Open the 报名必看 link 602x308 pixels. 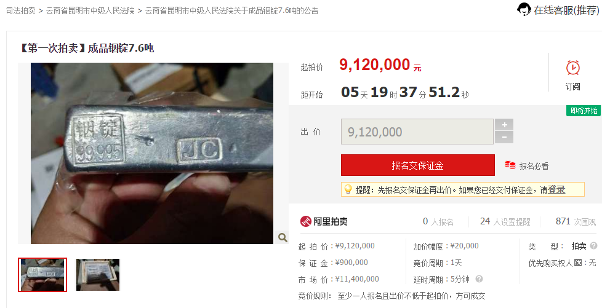(534, 166)
